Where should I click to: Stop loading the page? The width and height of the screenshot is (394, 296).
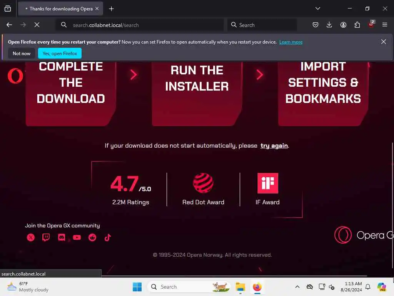(x=37, y=25)
